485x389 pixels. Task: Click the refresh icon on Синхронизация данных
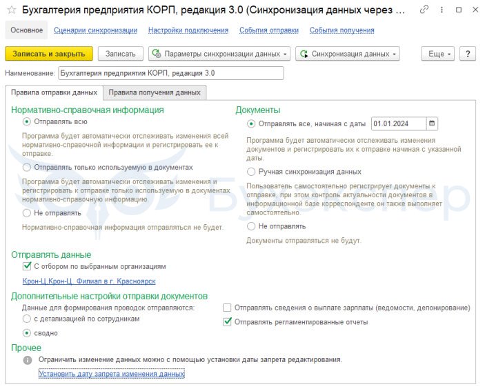tap(304, 54)
